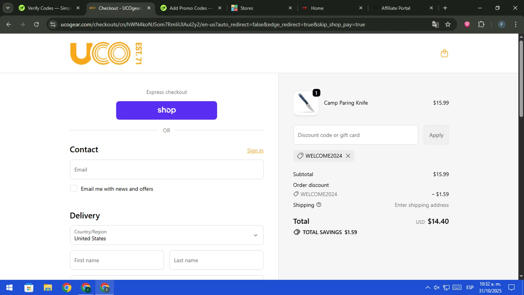This screenshot has width=524, height=295.
Task: Open the shopping bag cart icon
Action: [444, 53]
